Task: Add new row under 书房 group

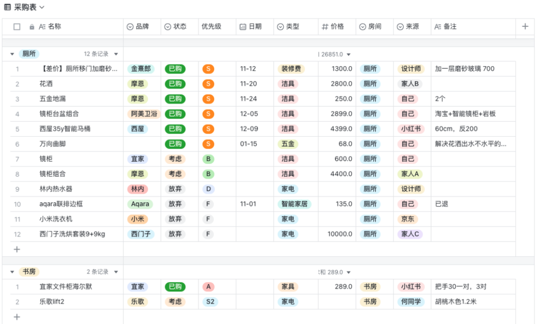Action: (17, 317)
